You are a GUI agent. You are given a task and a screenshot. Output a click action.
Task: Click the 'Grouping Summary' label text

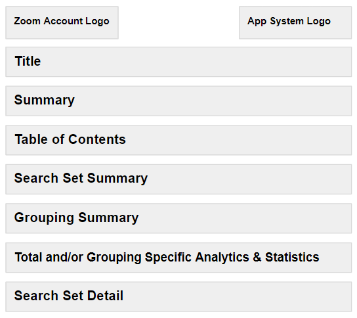76,217
